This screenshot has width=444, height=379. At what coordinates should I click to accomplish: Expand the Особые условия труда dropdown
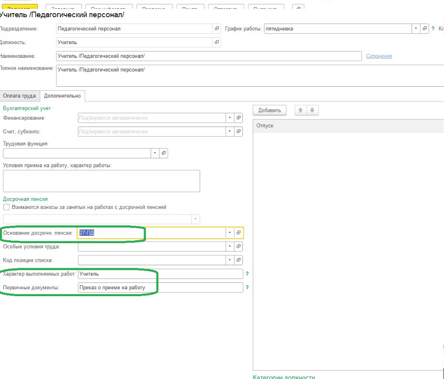pos(230,247)
